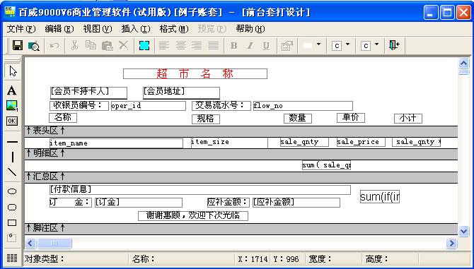474x269 pixels.
Task: Click the grid icon in status bar
Action: point(12,258)
